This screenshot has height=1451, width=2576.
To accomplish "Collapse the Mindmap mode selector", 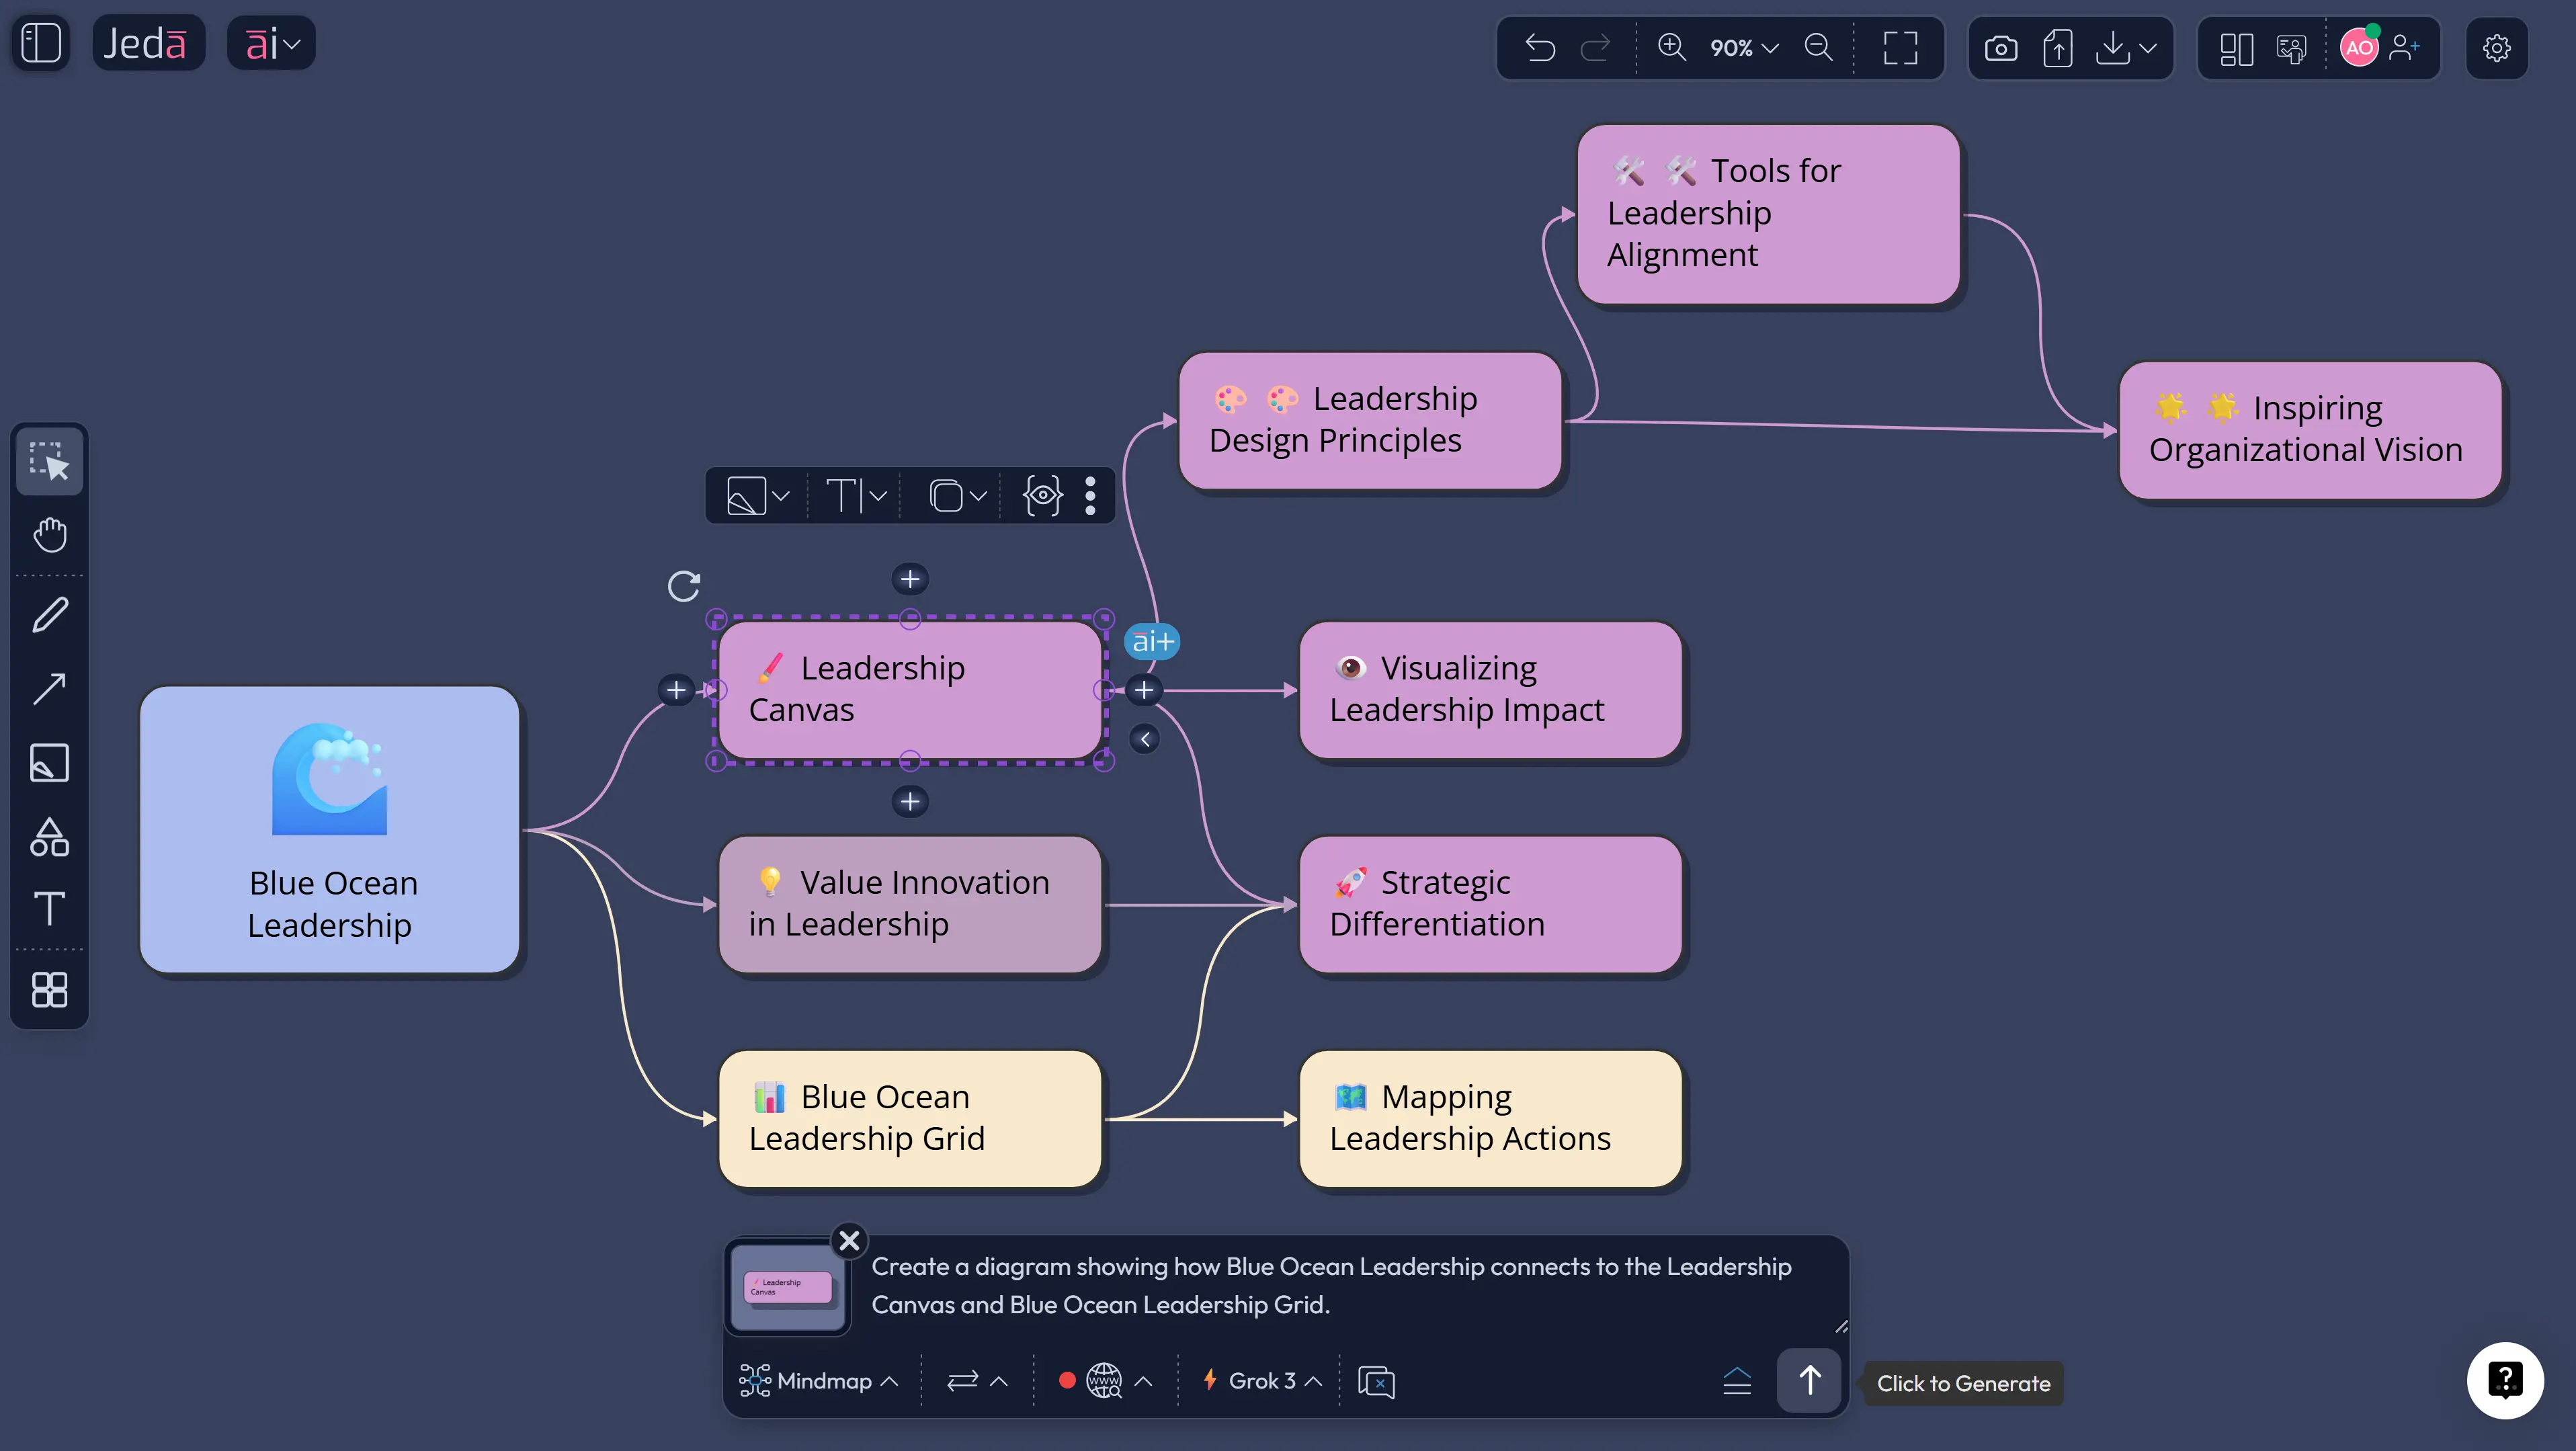I will pyautogui.click(x=890, y=1381).
